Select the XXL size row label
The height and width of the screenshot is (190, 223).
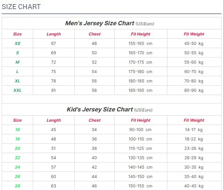pyautogui.click(x=18, y=90)
